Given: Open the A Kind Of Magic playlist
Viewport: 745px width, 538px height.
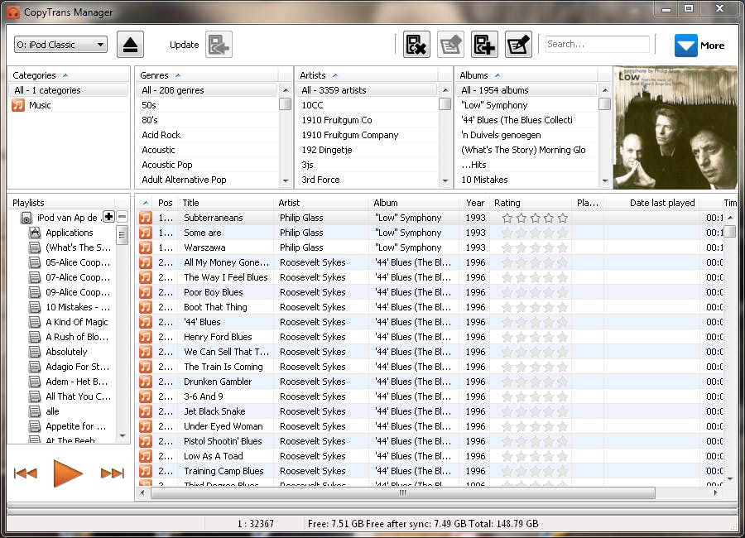Looking at the screenshot, I should tap(76, 322).
